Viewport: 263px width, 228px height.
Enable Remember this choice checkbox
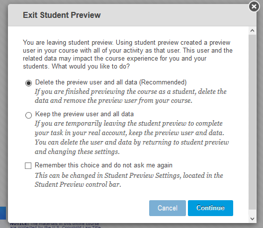(28, 166)
